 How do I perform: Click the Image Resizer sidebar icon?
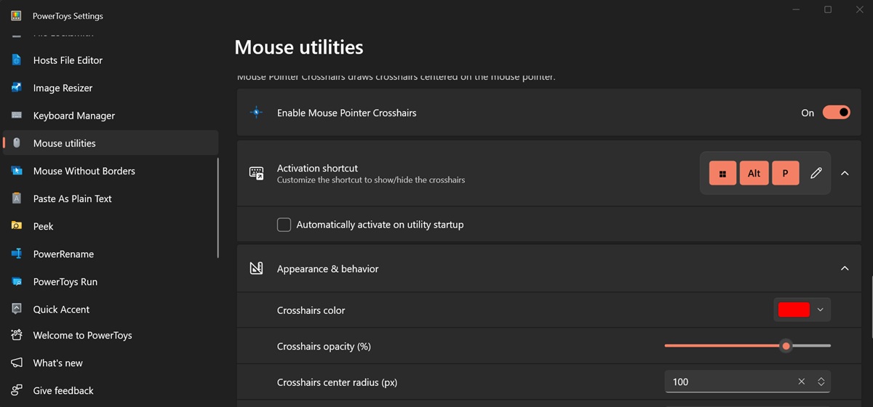pos(17,88)
